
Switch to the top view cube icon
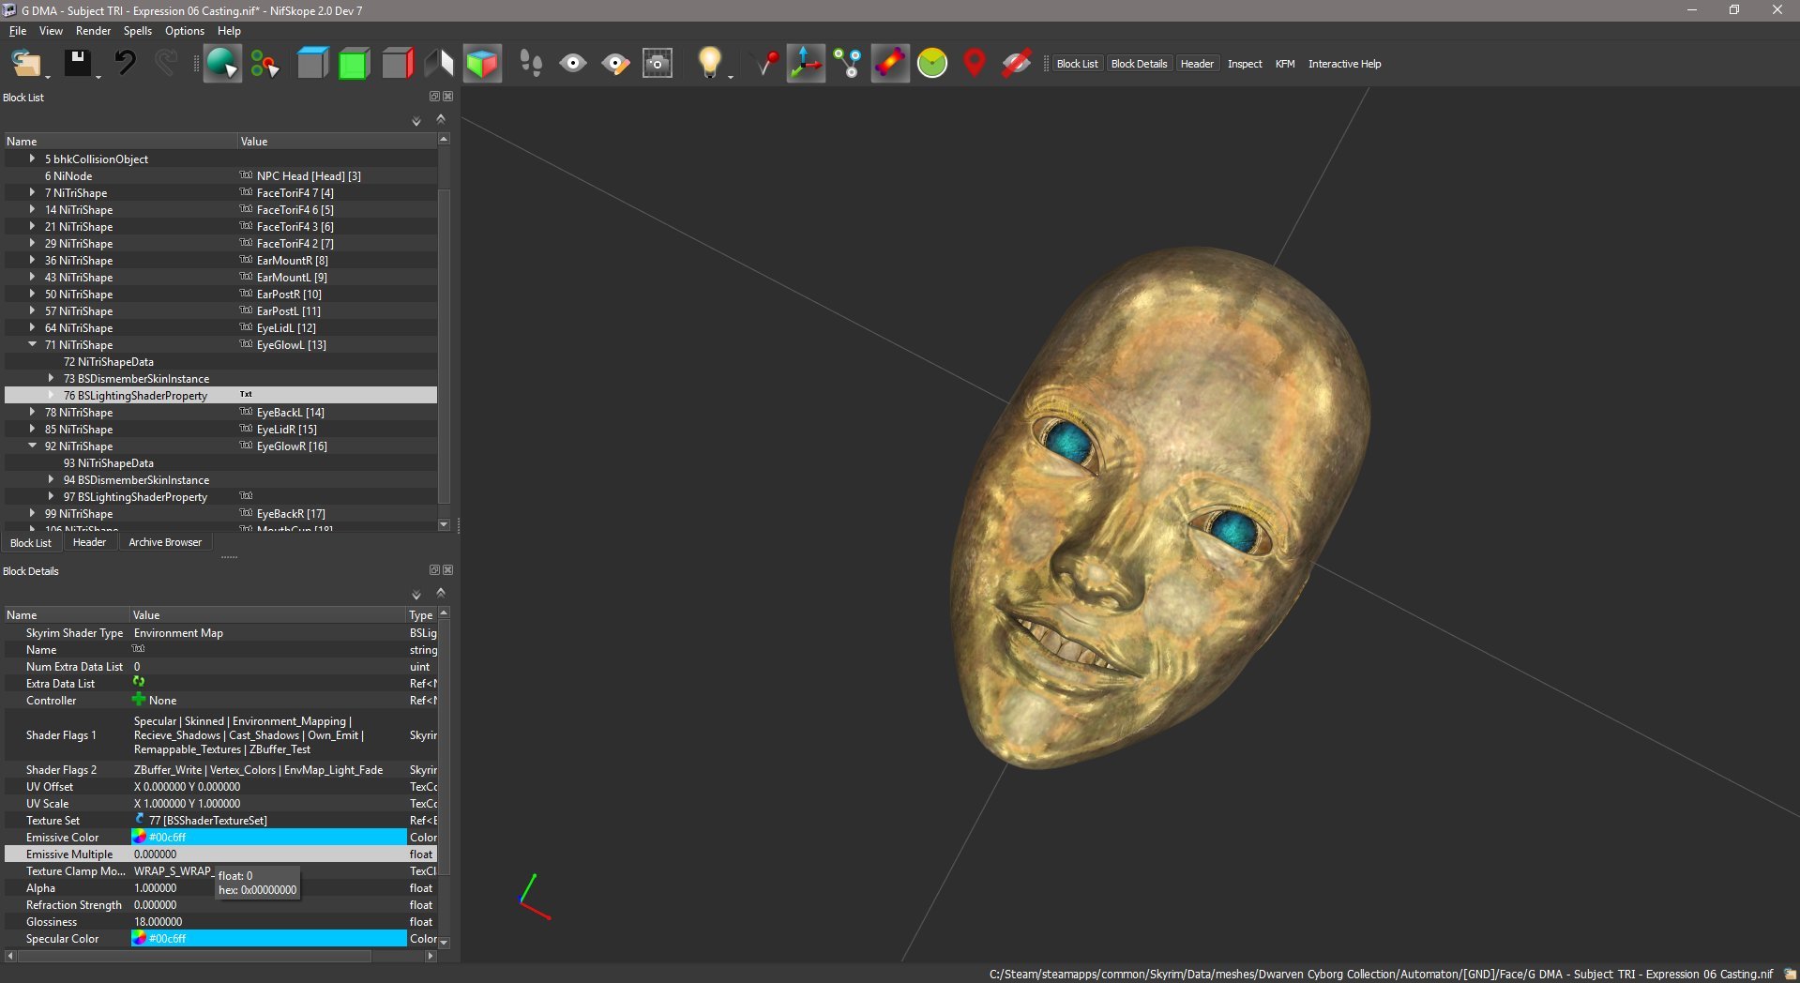[x=312, y=64]
